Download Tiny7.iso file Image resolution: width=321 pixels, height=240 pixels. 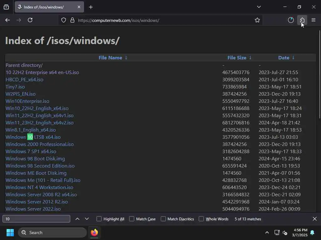15,87
